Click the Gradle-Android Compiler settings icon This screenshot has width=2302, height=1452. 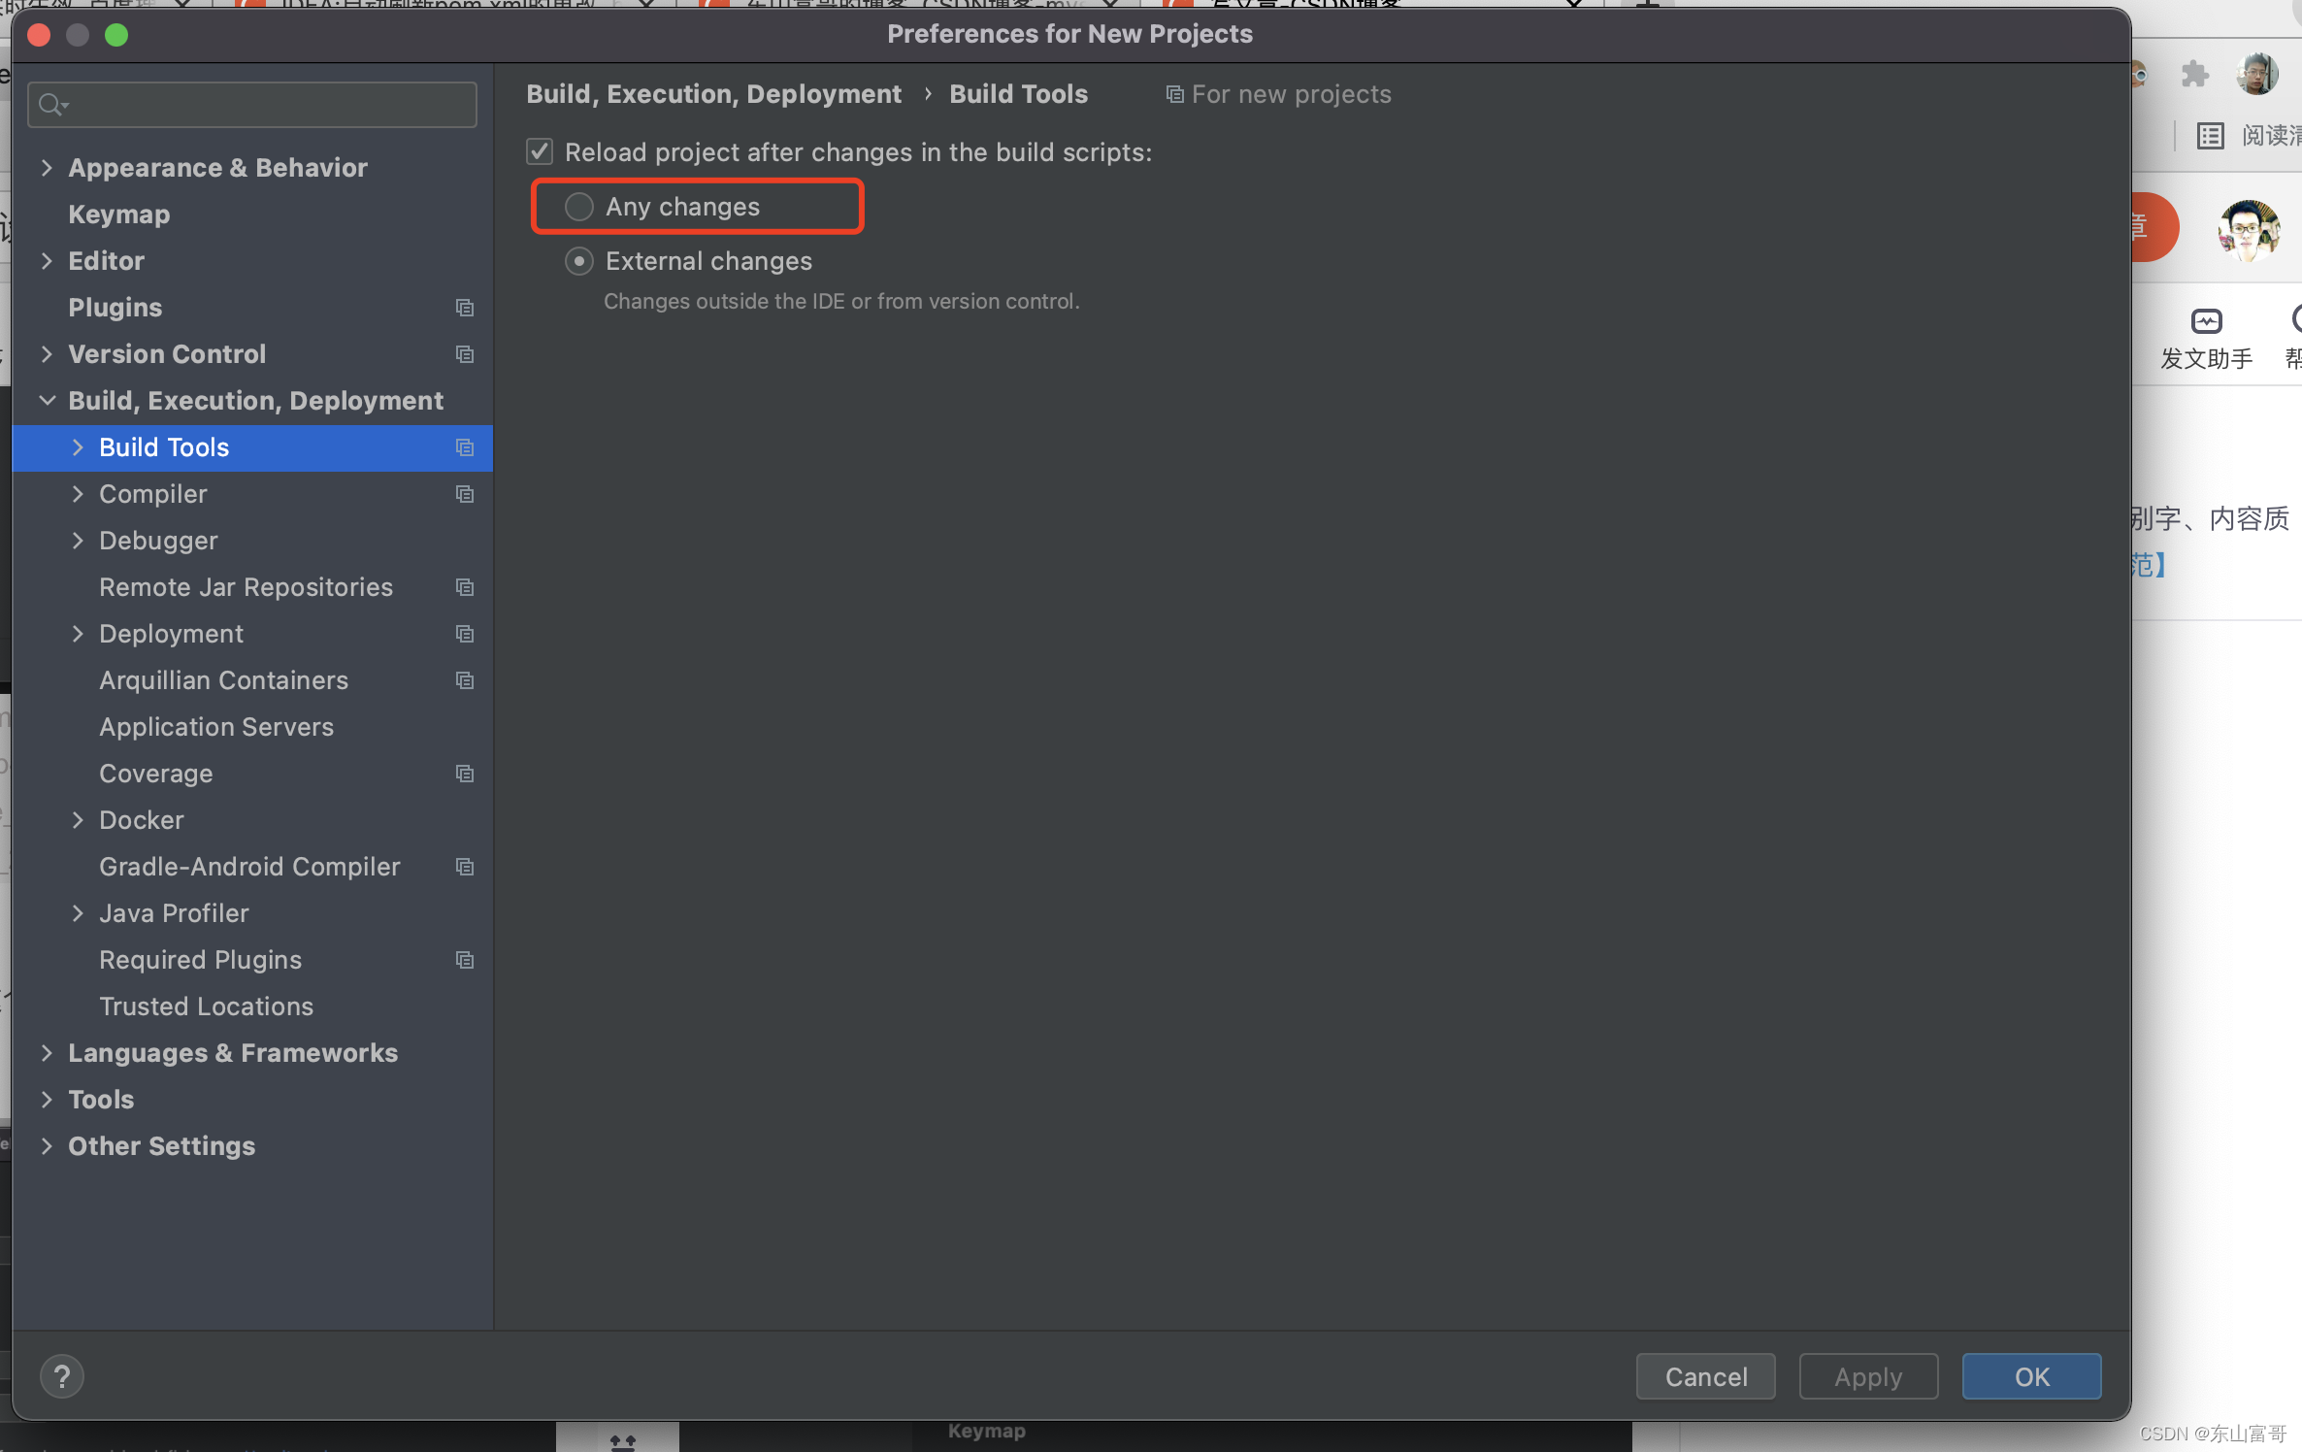click(x=465, y=865)
